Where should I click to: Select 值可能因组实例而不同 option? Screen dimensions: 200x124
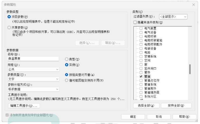(67, 80)
